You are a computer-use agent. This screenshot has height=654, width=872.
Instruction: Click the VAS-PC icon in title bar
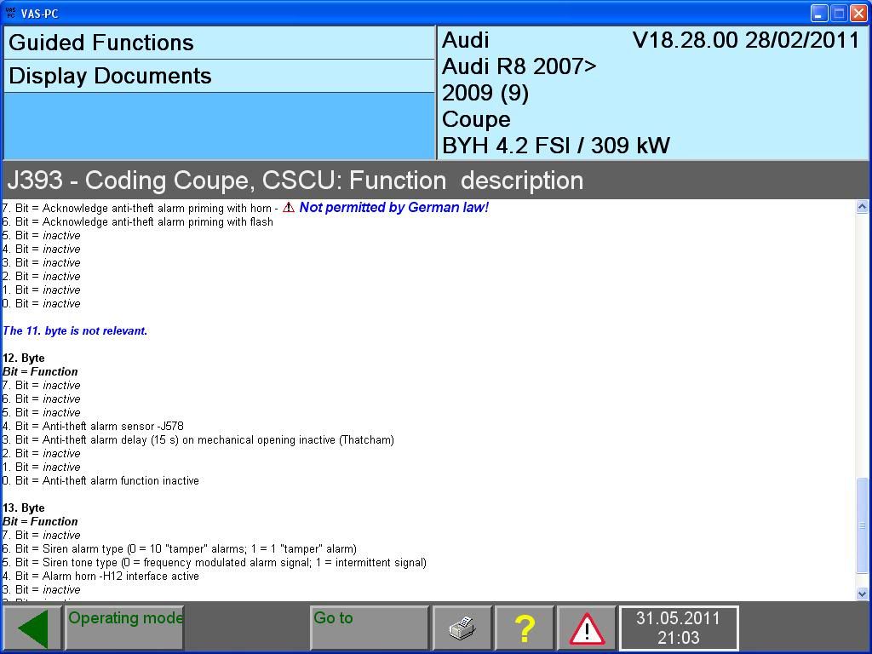tap(10, 13)
